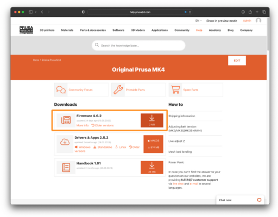Open the 3D Models menu
Screen dimensions: 278x217
[x=138, y=30]
